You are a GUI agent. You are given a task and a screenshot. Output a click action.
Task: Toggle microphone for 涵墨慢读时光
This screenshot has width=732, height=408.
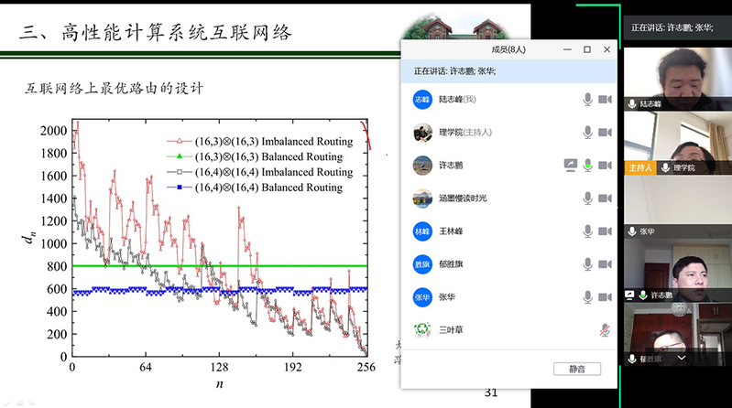[587, 199]
